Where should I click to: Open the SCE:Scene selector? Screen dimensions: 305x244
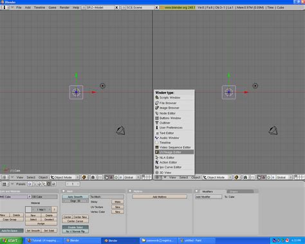click(124, 8)
